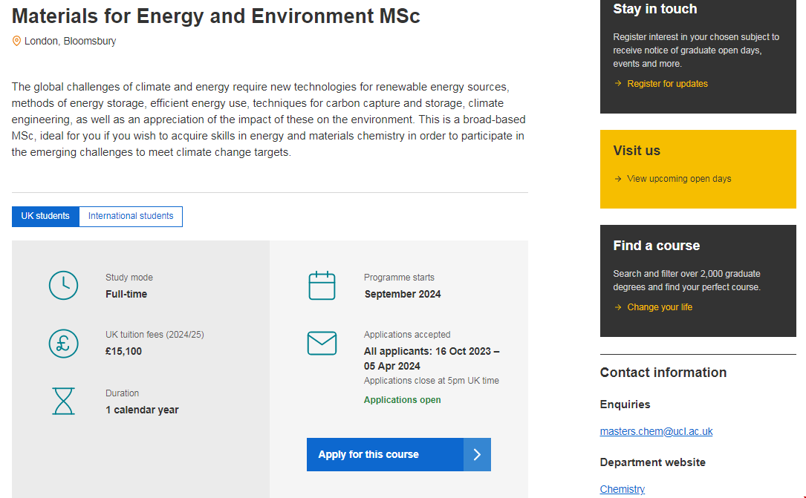Click the hourglass Duration icon
The image size is (806, 498).
coord(63,401)
